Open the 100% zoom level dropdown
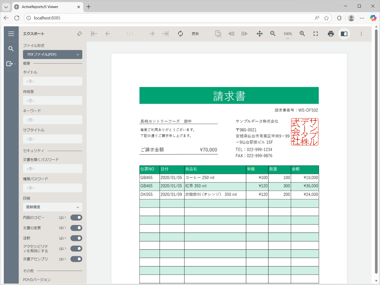This screenshot has width=380, height=285. point(288,34)
